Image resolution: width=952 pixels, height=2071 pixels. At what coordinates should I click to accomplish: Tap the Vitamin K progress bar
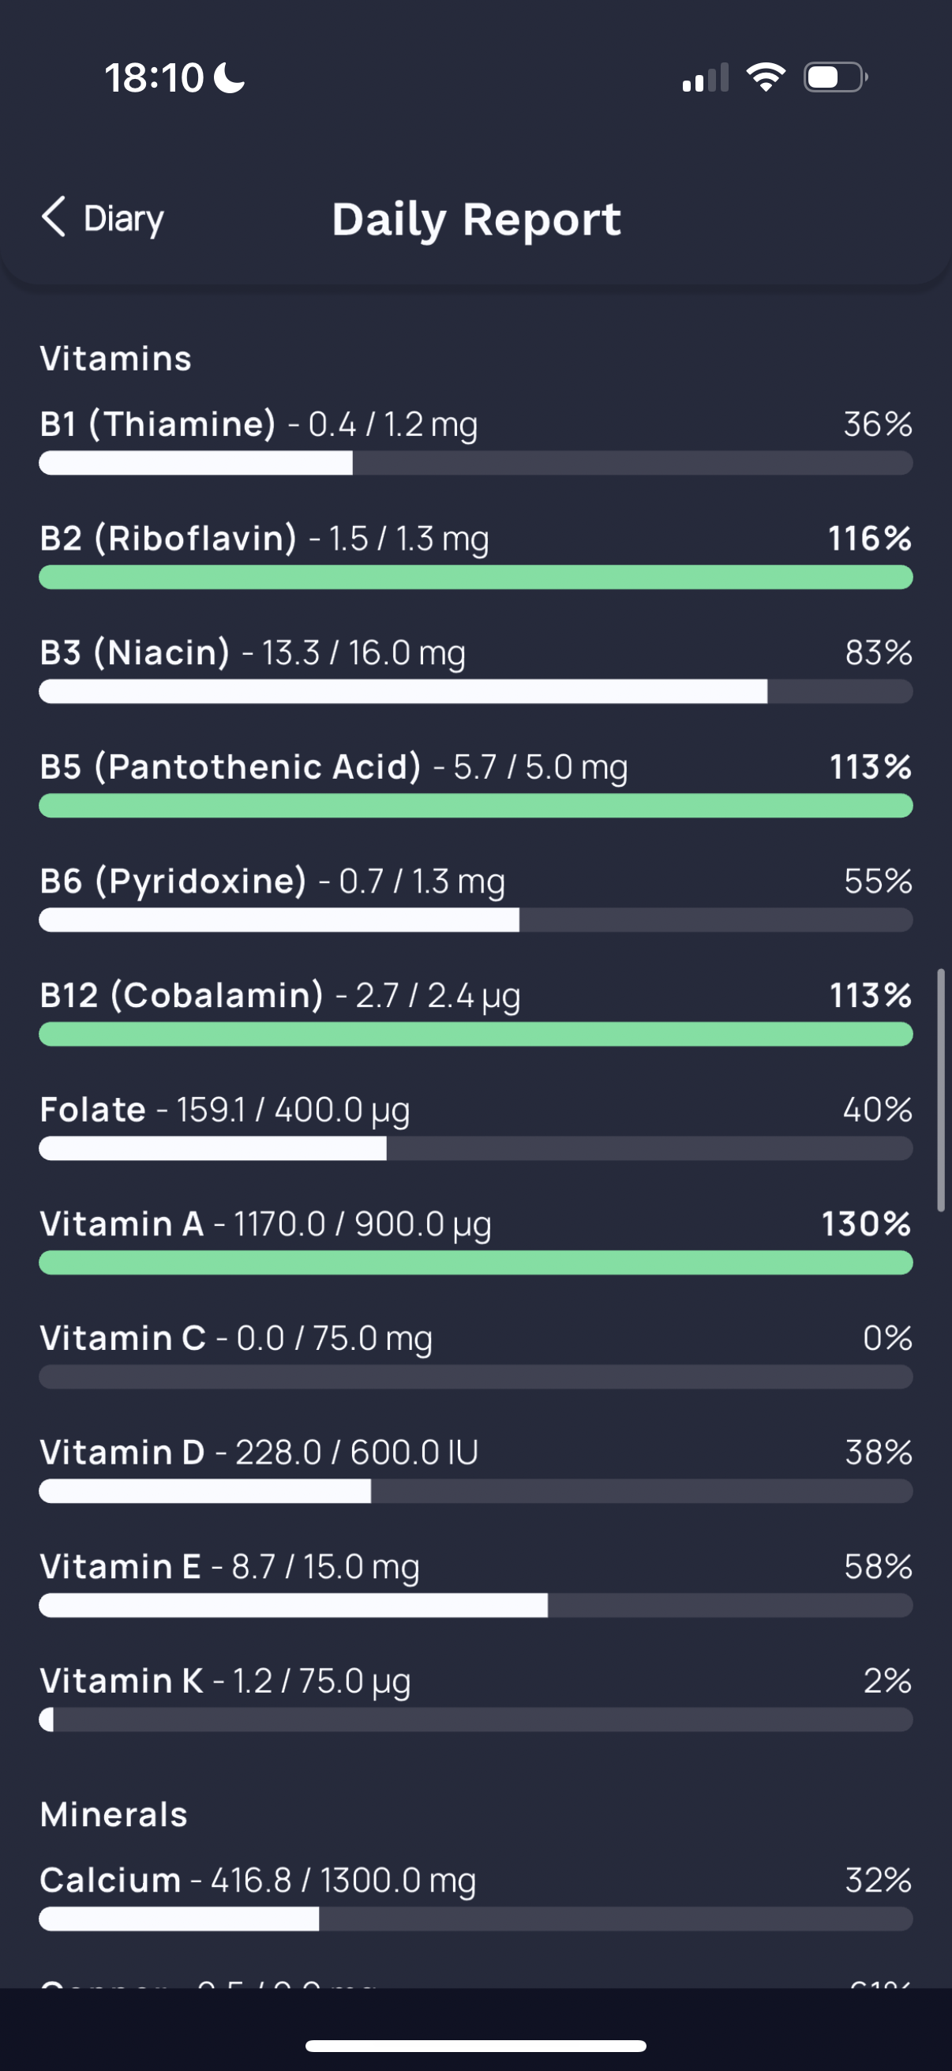click(x=475, y=1719)
